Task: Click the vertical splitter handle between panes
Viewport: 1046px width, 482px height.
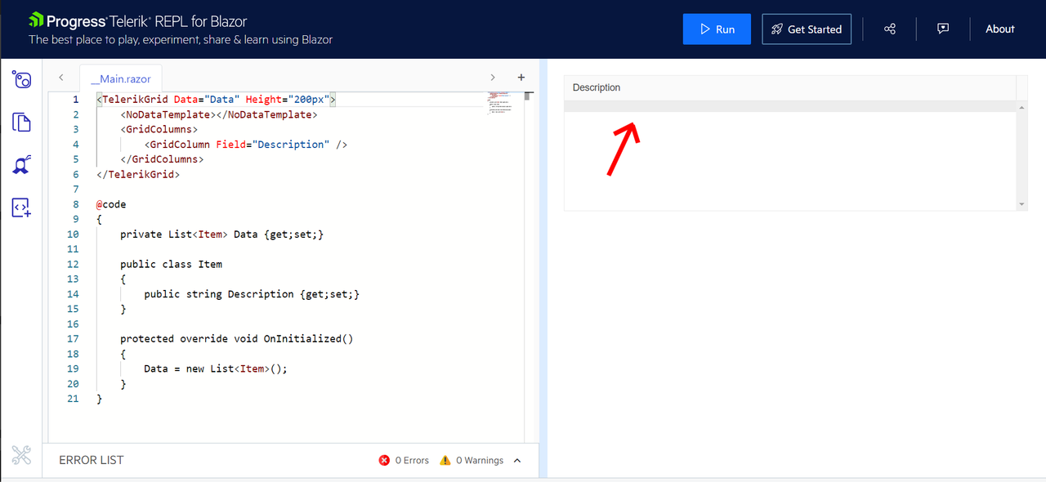Action: tap(543, 268)
